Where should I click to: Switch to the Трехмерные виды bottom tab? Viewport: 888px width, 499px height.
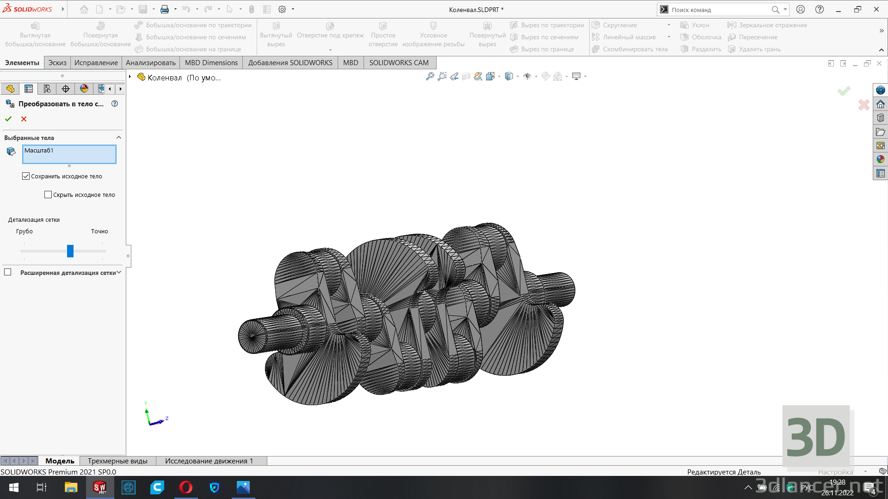(x=117, y=461)
